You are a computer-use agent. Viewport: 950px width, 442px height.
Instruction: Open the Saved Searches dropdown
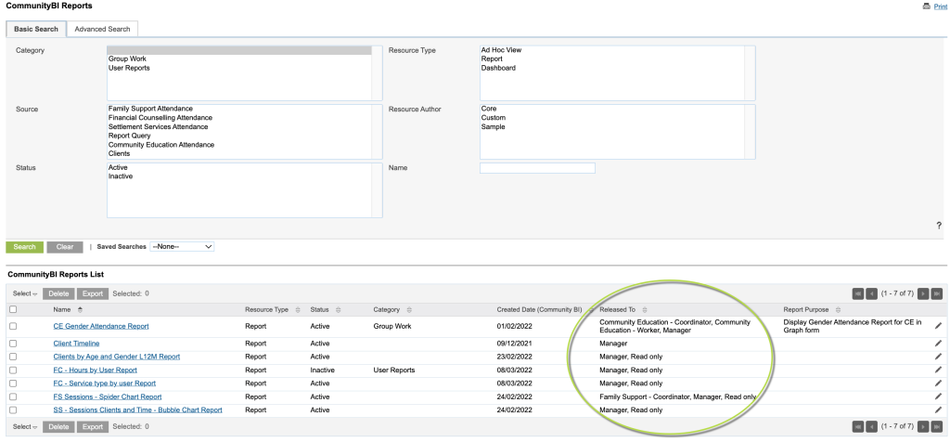point(182,247)
